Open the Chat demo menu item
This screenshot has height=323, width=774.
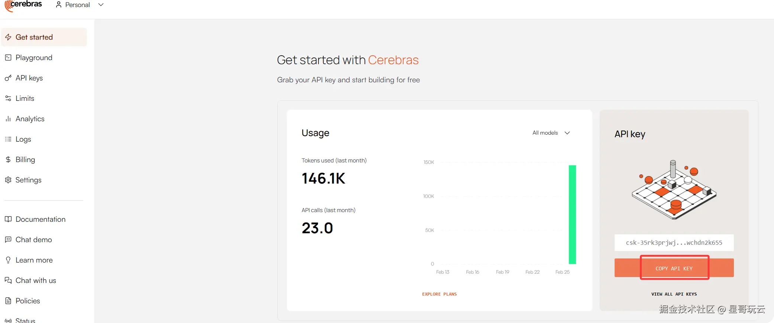pos(34,240)
